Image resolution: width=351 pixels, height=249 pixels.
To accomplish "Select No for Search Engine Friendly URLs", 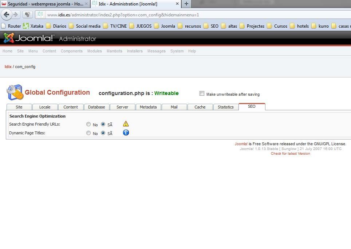I will pos(88,124).
